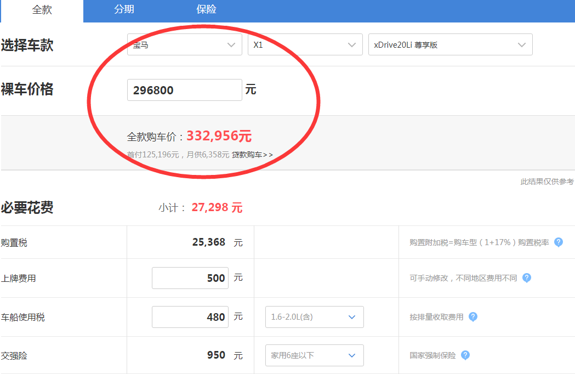Screen dimensions: 575x374
Task: Click the 交强险 row label
Action: pos(14,356)
